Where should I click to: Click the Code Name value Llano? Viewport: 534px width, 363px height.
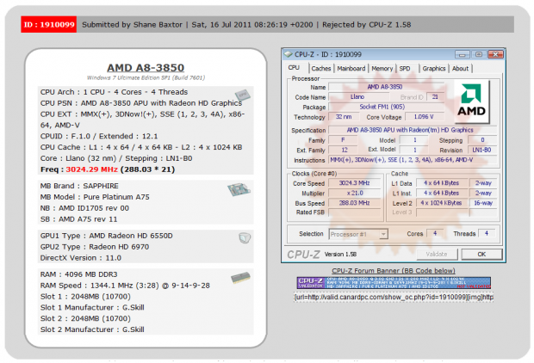click(357, 97)
